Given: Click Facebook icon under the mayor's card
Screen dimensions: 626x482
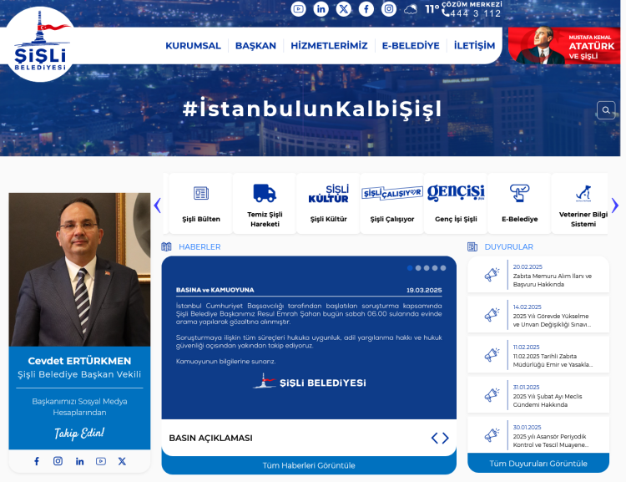Looking at the screenshot, I should coord(37,461).
